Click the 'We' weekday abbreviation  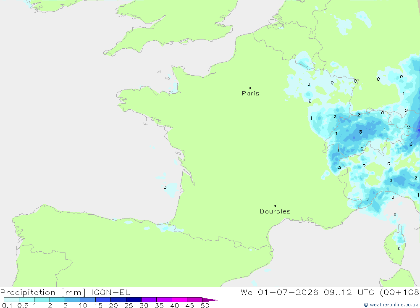click(x=247, y=292)
